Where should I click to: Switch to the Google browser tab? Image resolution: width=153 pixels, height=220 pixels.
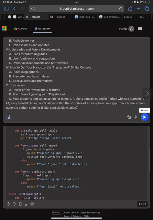(x=9, y=17)
